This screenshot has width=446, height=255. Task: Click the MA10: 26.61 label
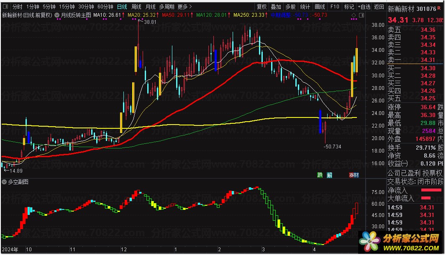point(109,15)
